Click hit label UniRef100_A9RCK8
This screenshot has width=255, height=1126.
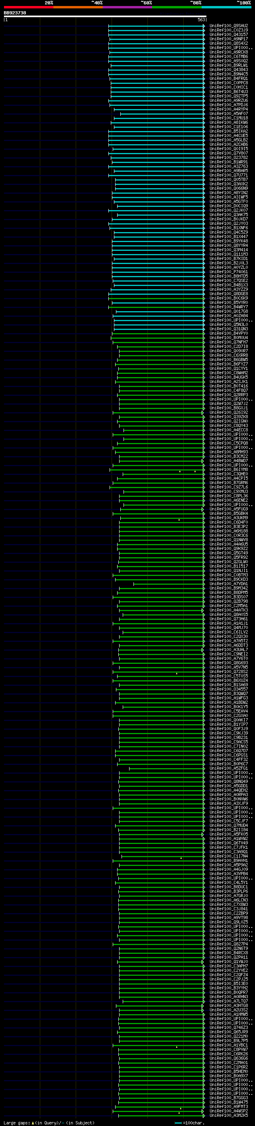tap(229, 52)
